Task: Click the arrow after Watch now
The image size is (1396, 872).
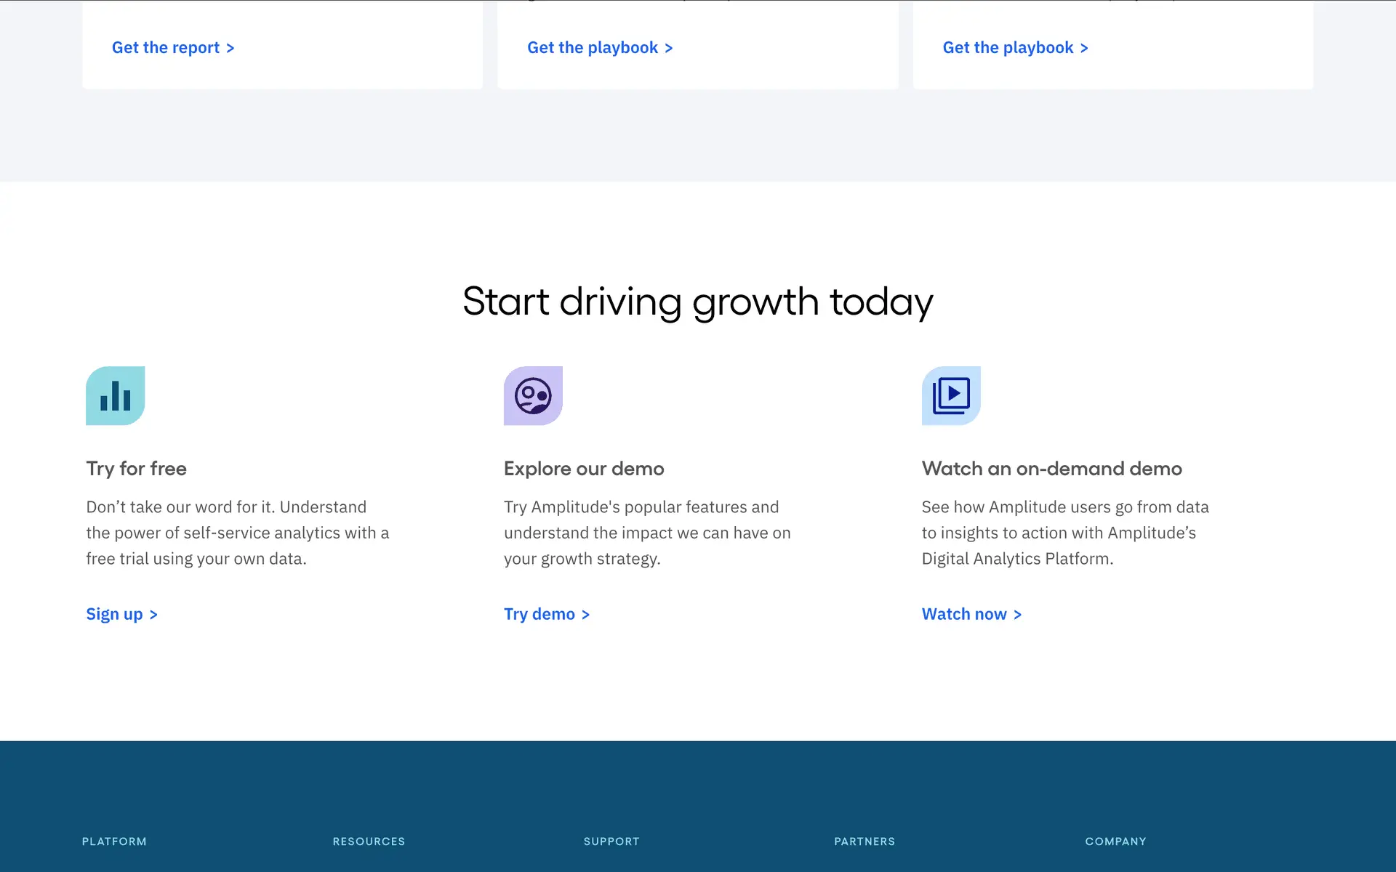Action: [1017, 615]
